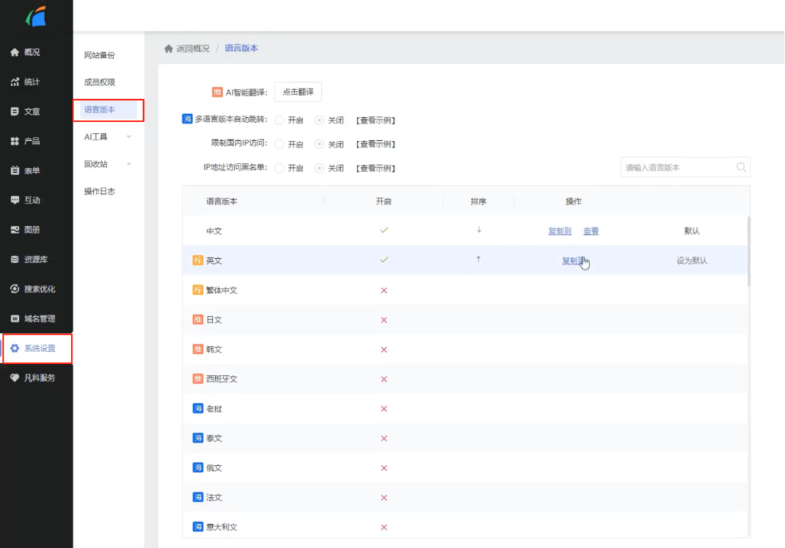
Task: Open the 域名管理 domain icon
Action: 15,318
